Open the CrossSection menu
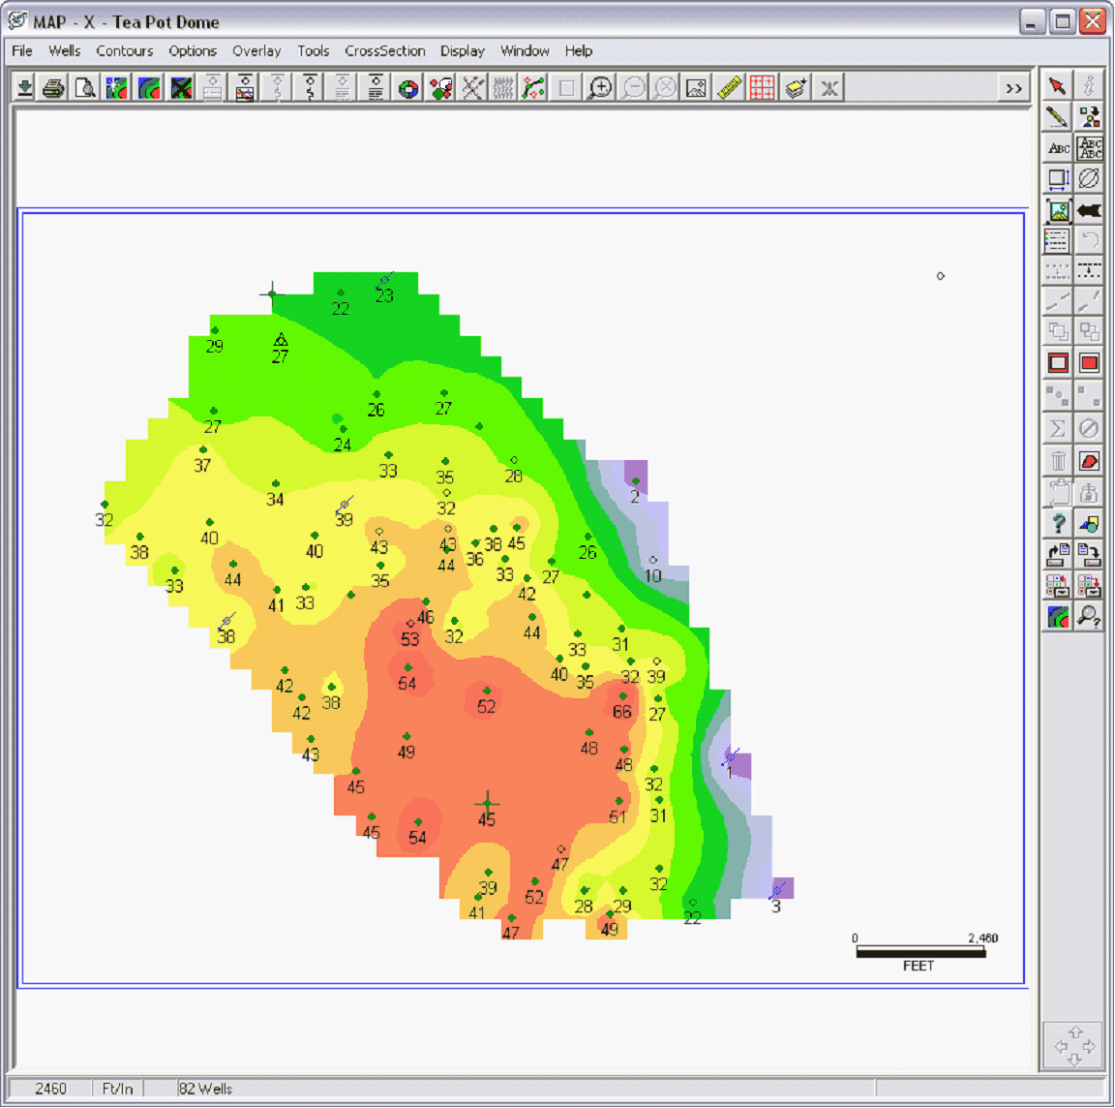The width and height of the screenshot is (1115, 1108). (x=384, y=50)
